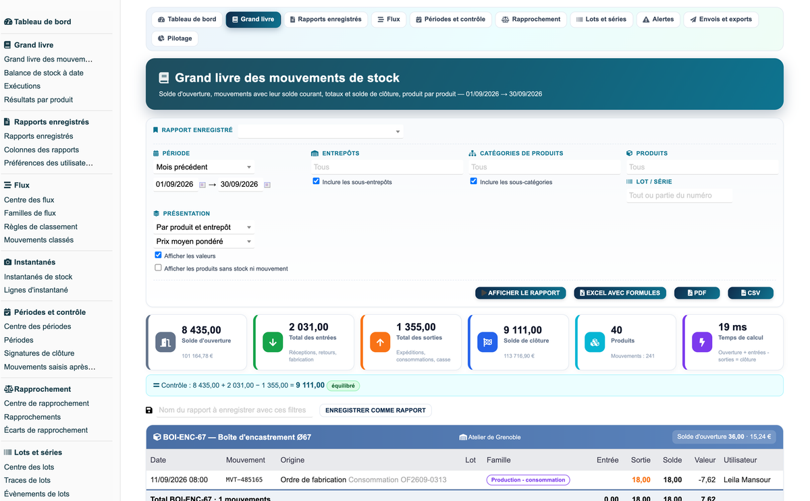Click the gauge icon of sidebar Tableau de bord
This screenshot has height=501, width=810.
pos(8,22)
